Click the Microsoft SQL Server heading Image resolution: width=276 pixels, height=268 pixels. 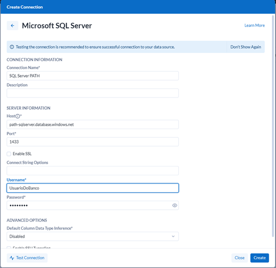(57, 26)
